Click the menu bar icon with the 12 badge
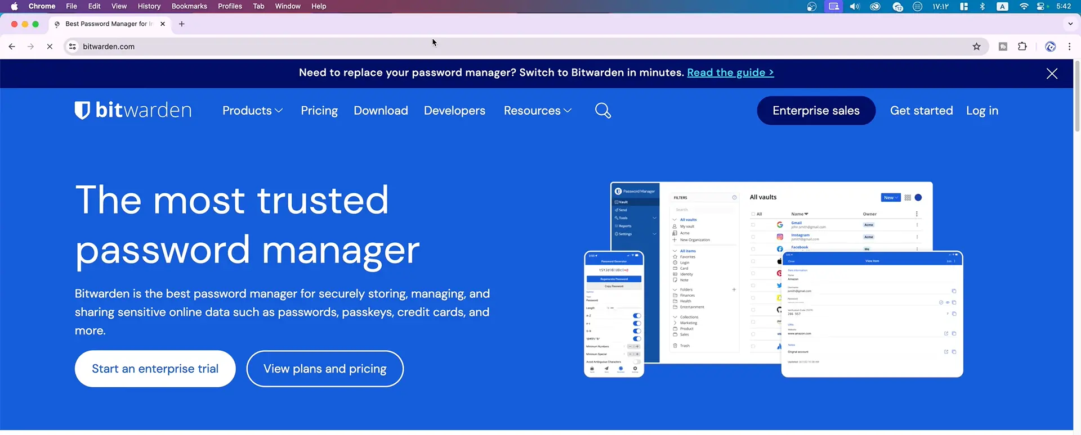This screenshot has width=1081, height=435. [897, 6]
